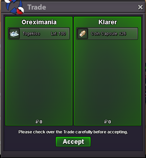Click Klarer's money amount
Viewport: 146px width, 158px height.
tap(108, 122)
